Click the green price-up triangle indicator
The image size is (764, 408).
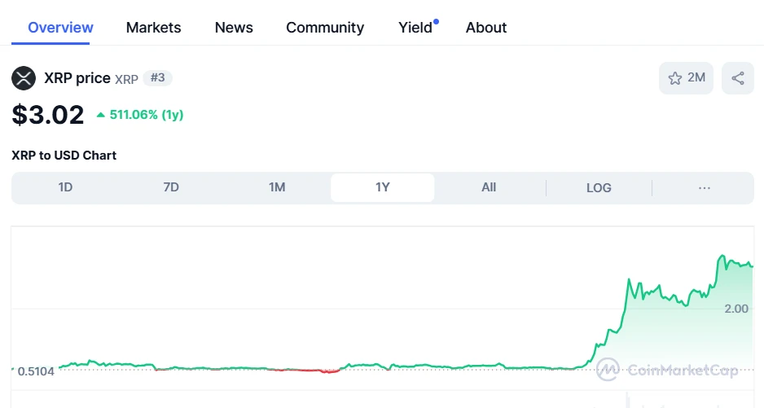[101, 115]
